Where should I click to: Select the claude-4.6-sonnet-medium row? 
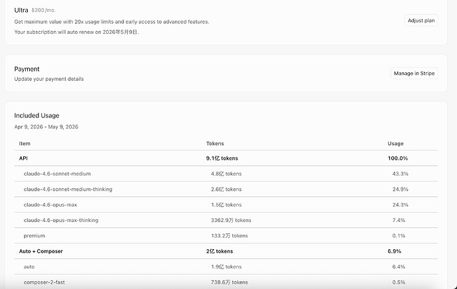226,174
